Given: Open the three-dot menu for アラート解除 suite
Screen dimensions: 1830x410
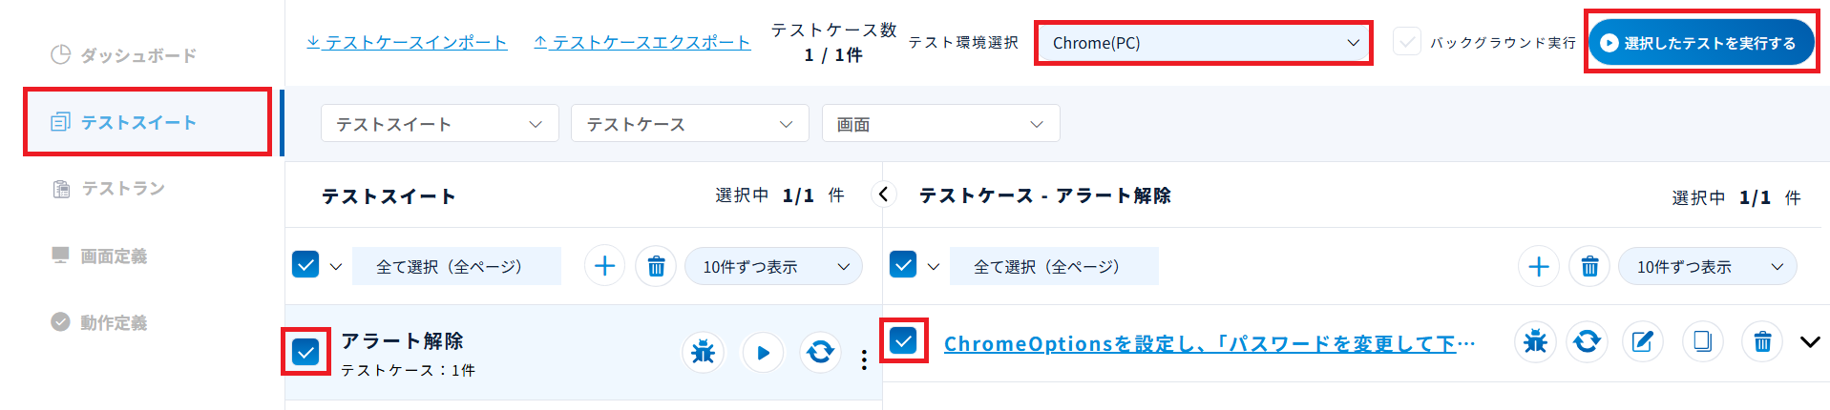Looking at the screenshot, I should 864,359.
